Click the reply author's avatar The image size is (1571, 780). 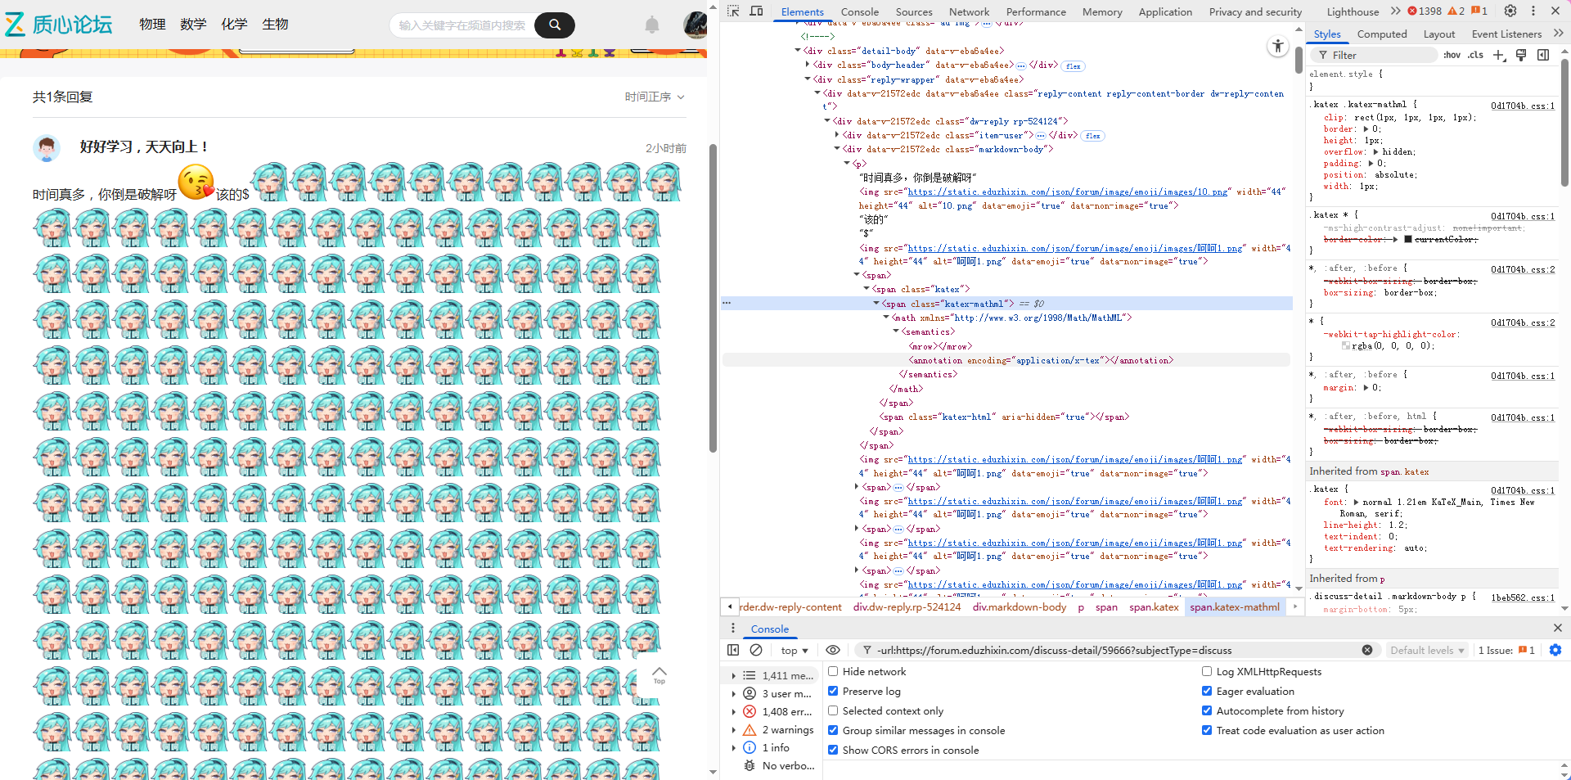click(x=47, y=148)
